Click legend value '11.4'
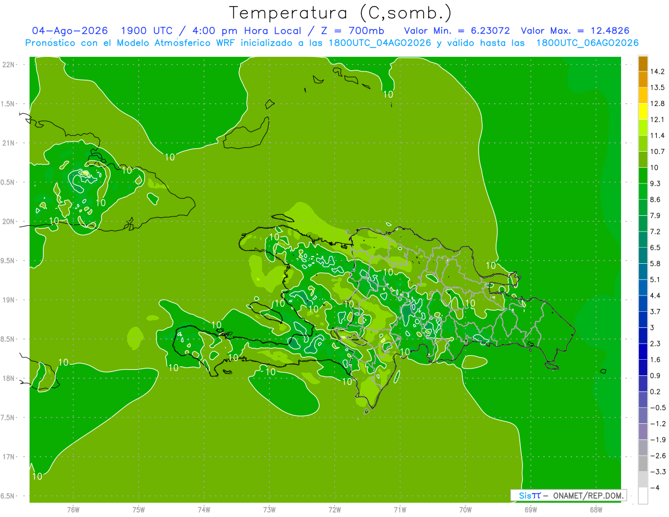669x517 pixels. (658, 136)
